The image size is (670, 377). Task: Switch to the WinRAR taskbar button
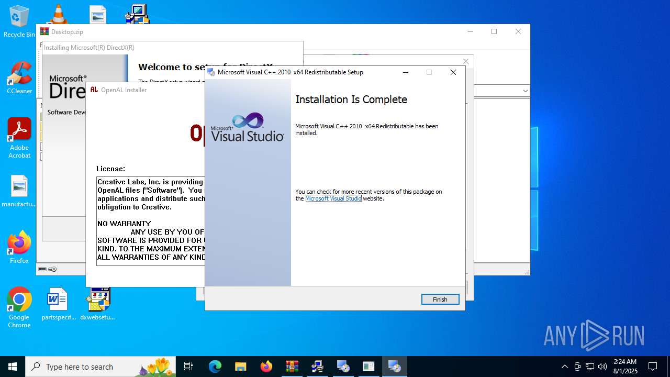point(292,367)
